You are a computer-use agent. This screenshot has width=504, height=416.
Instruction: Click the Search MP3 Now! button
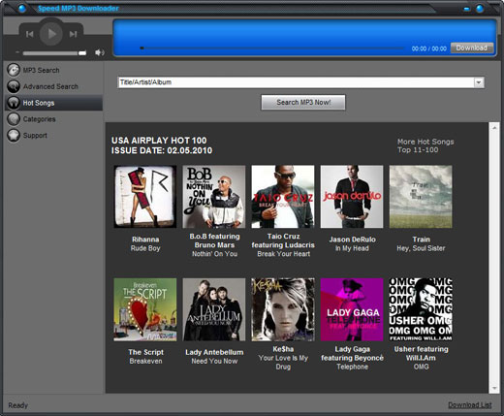click(x=303, y=102)
